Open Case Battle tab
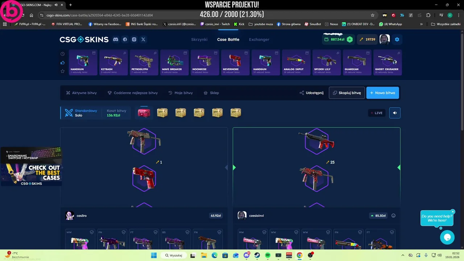 tap(228, 40)
